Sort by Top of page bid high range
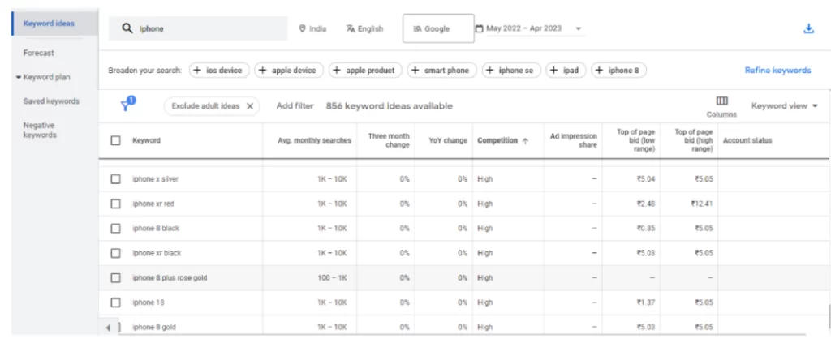 click(x=694, y=140)
